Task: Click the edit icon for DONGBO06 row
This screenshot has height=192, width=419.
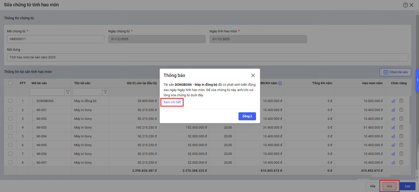Action: point(393,101)
